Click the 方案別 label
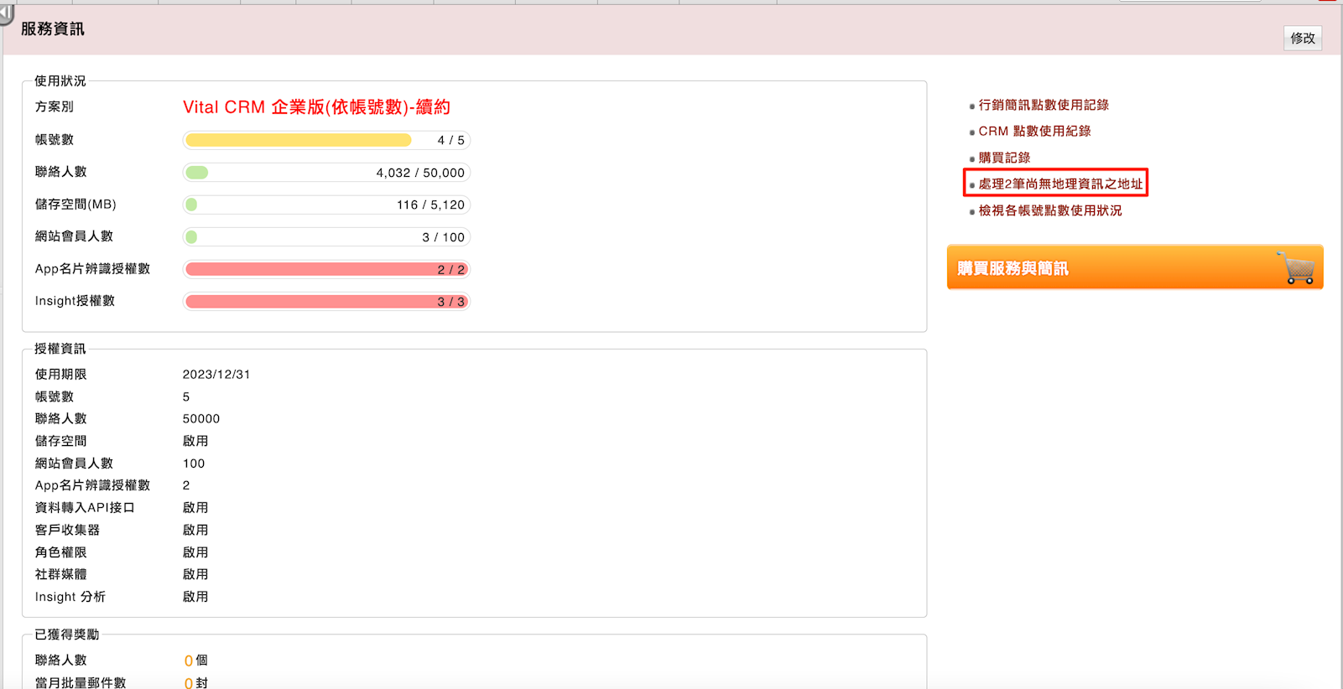This screenshot has height=689, width=1343. pyautogui.click(x=54, y=107)
